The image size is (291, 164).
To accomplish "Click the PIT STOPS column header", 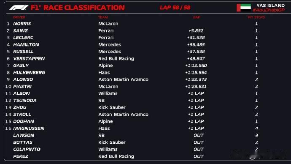I will (x=256, y=17).
